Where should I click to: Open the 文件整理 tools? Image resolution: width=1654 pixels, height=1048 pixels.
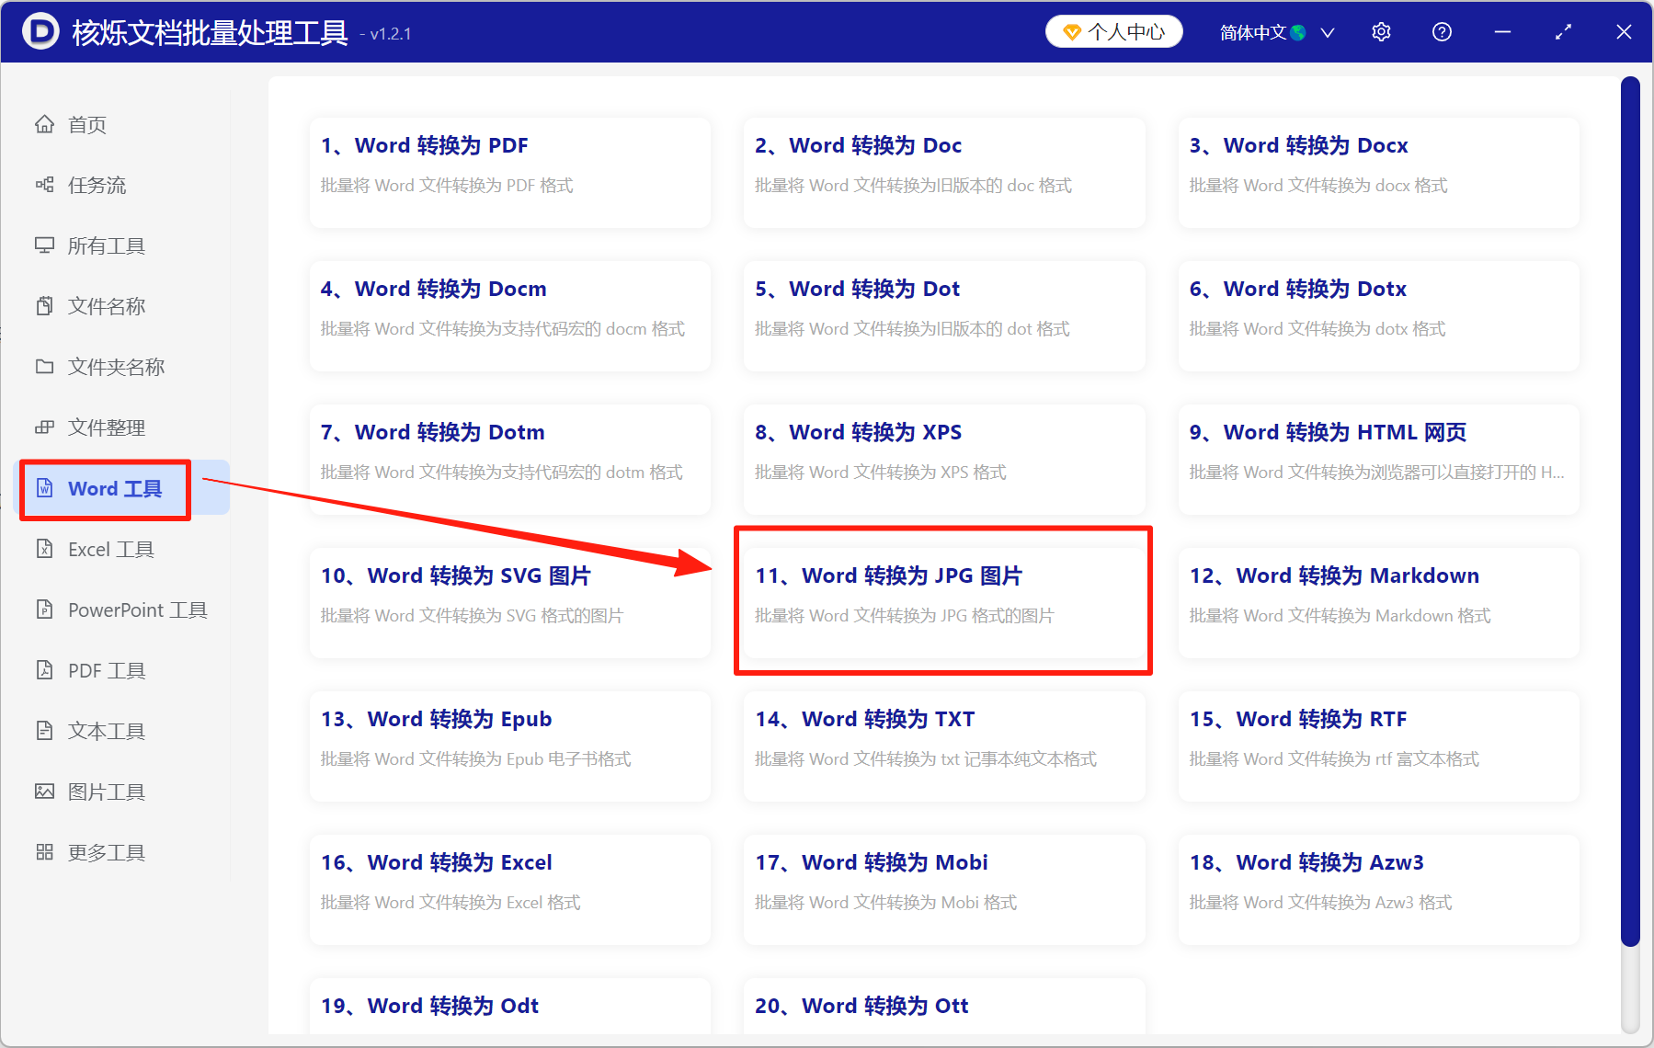tap(106, 427)
